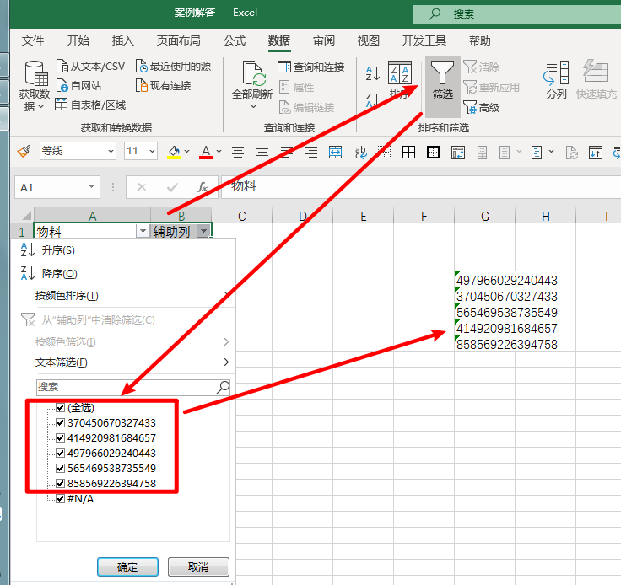Switch to the Developer (开发工具) tab
This screenshot has width=621, height=585.
pyautogui.click(x=424, y=40)
